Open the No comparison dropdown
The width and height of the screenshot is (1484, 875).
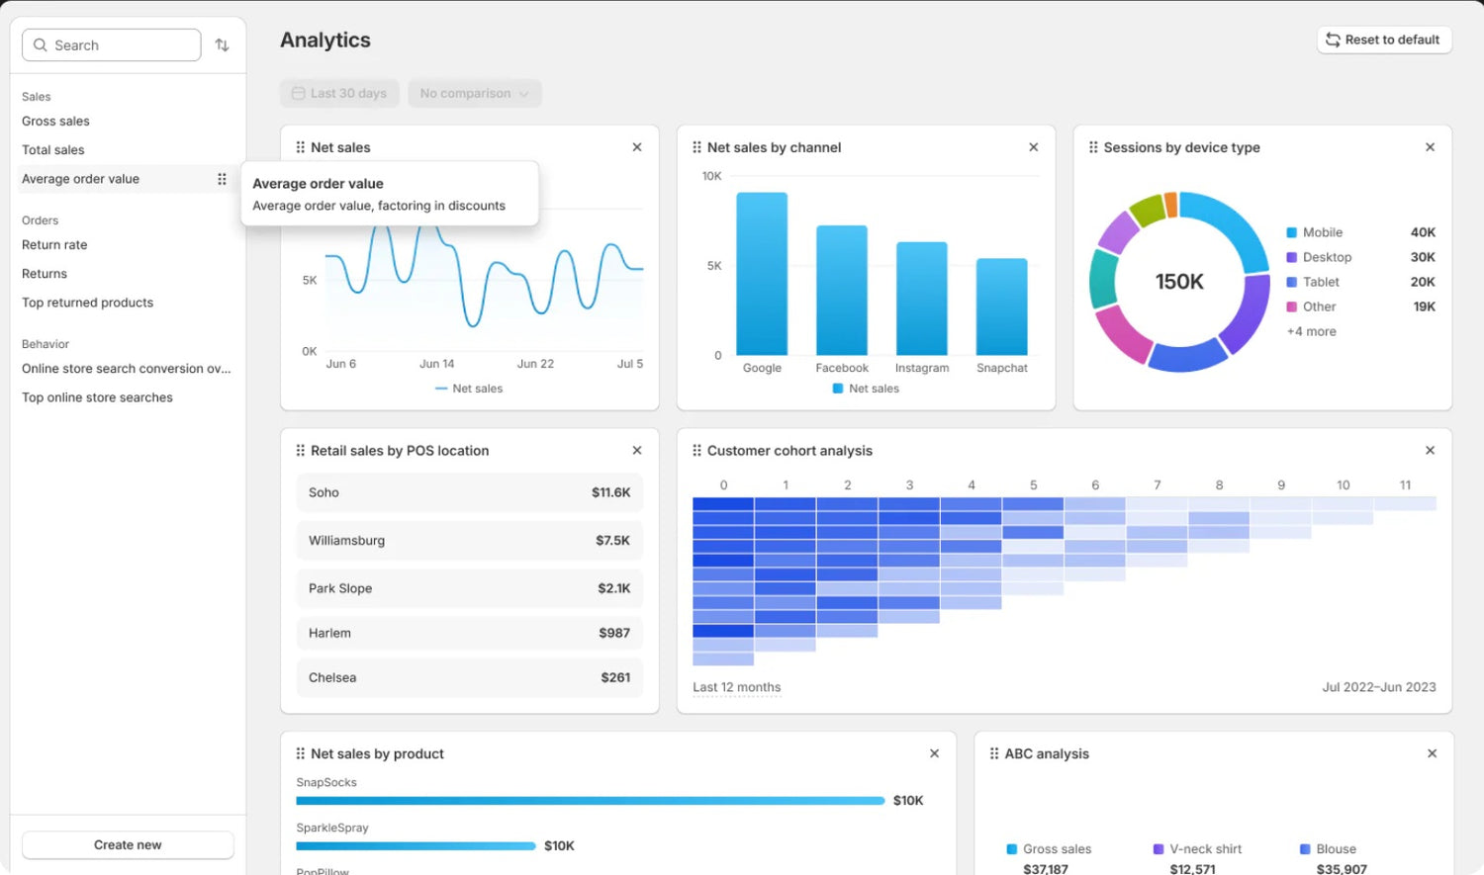point(474,94)
